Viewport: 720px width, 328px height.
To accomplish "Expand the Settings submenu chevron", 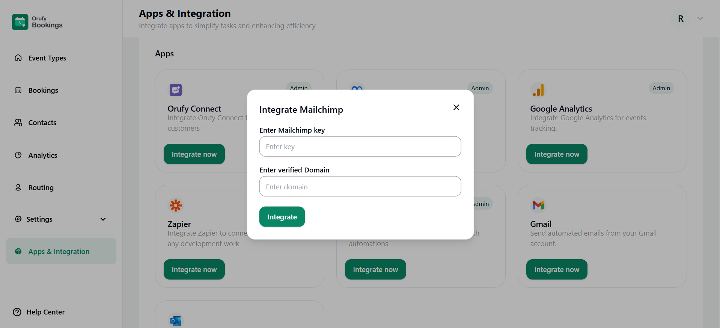I will click(x=103, y=219).
